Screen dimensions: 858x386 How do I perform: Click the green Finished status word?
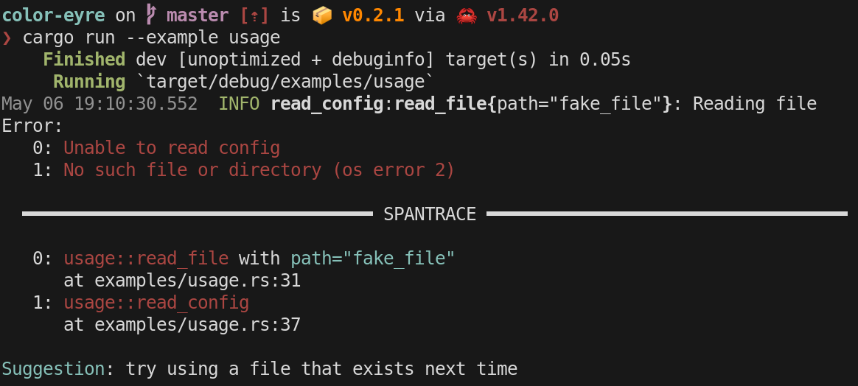pyautogui.click(x=84, y=60)
